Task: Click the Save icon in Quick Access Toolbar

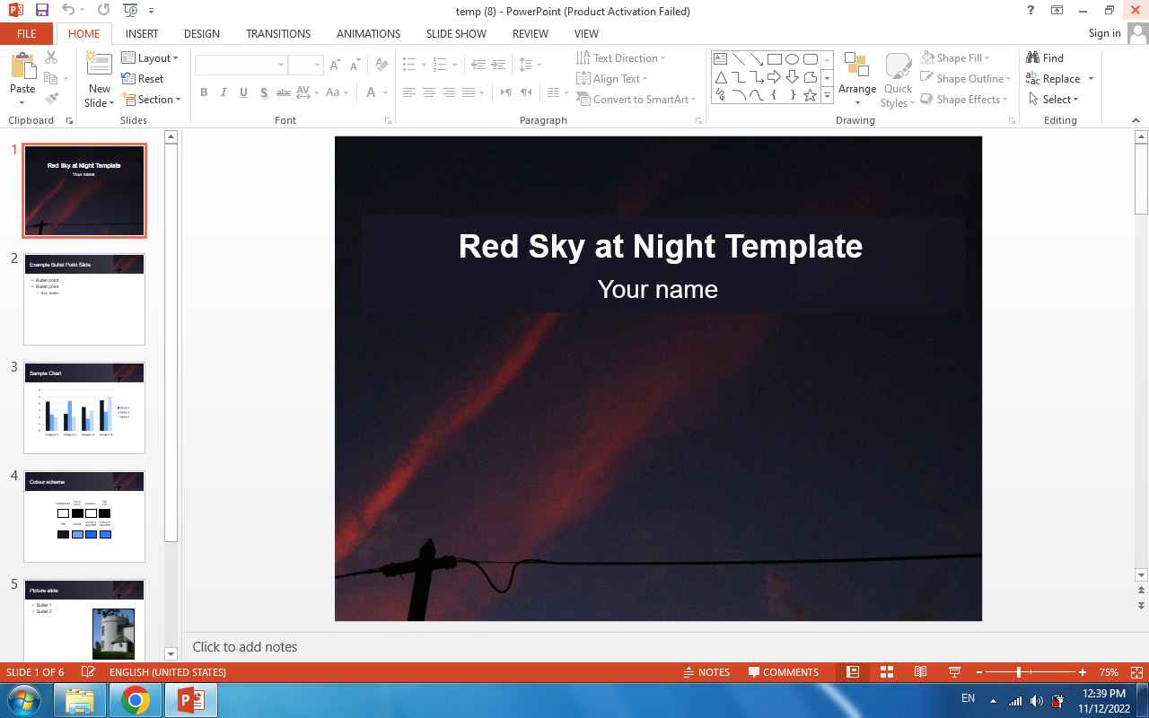Action: click(41, 11)
